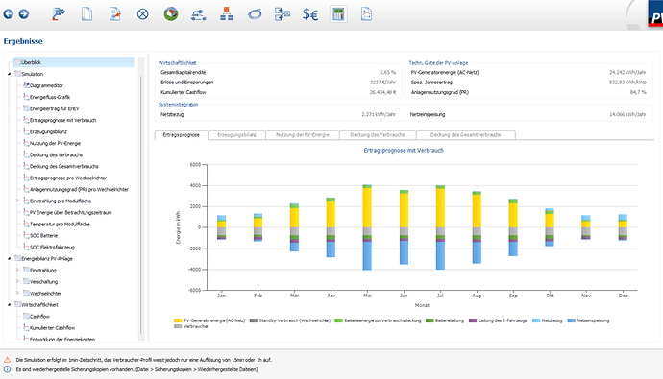Collapse the Simulation tree node

(10, 74)
